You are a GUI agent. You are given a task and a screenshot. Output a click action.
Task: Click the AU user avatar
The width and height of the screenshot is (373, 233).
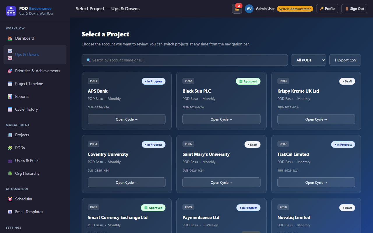(x=249, y=9)
